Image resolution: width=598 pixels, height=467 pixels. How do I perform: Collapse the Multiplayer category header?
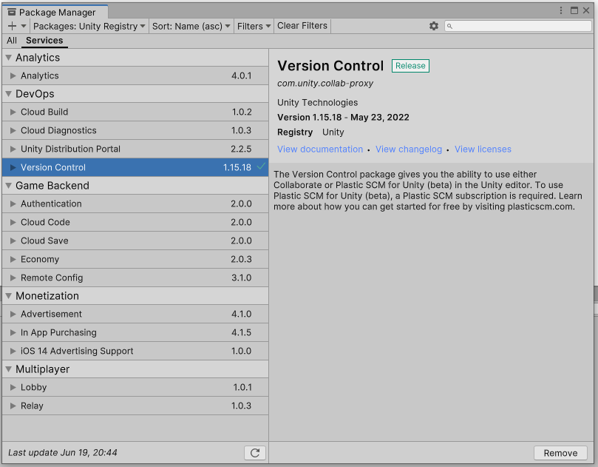[x=135, y=369]
